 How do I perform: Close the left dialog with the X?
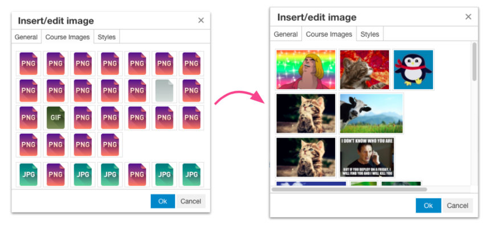coord(201,20)
